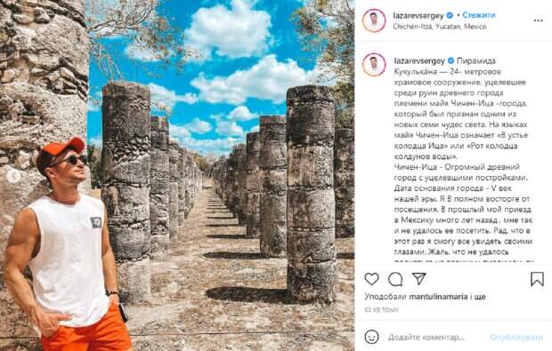Open Chichén-Itzá, Yucatan, Mexico location
Screen dimensions: 552x351
click(439, 27)
